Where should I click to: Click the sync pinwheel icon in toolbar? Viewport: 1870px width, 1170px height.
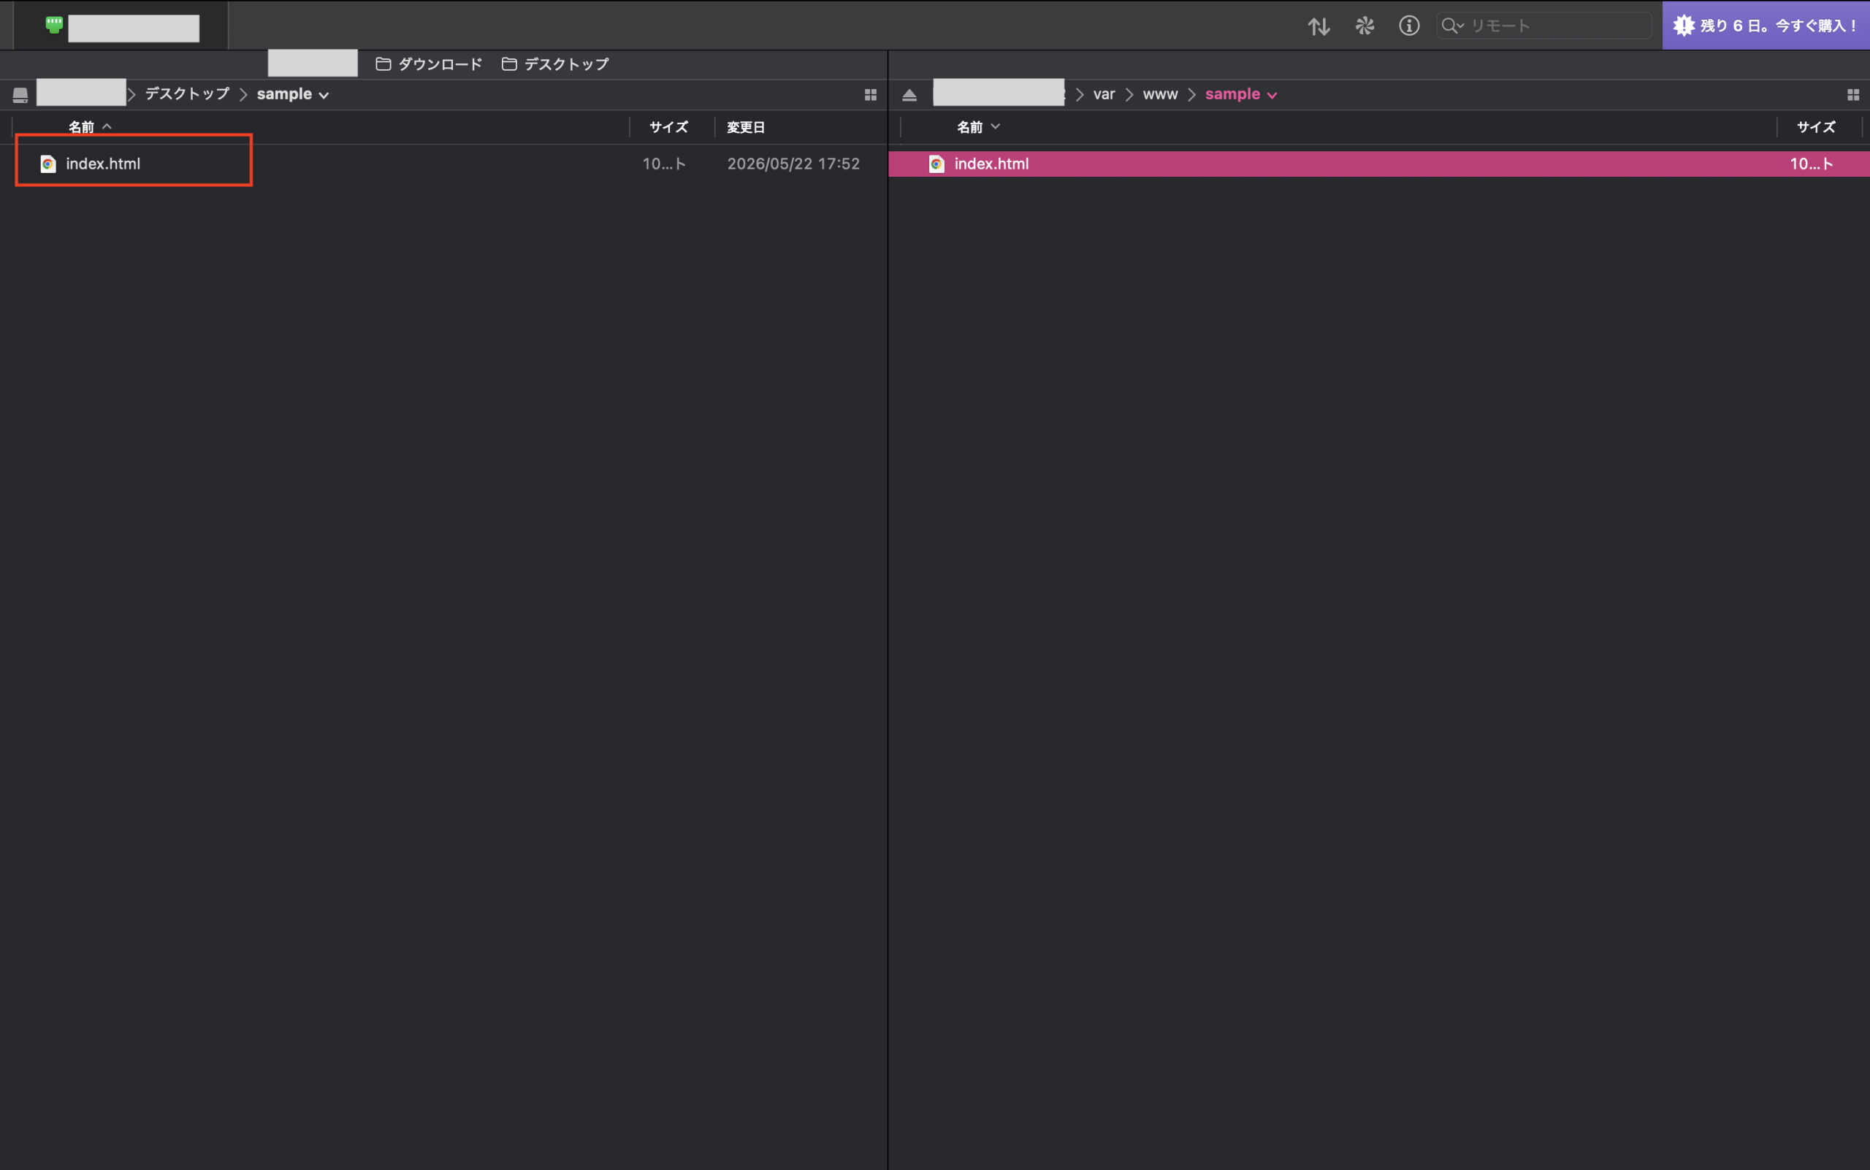click(1365, 26)
